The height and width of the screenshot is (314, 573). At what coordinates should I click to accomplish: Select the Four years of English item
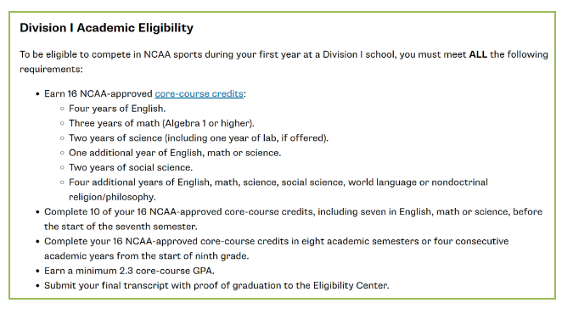click(x=117, y=109)
